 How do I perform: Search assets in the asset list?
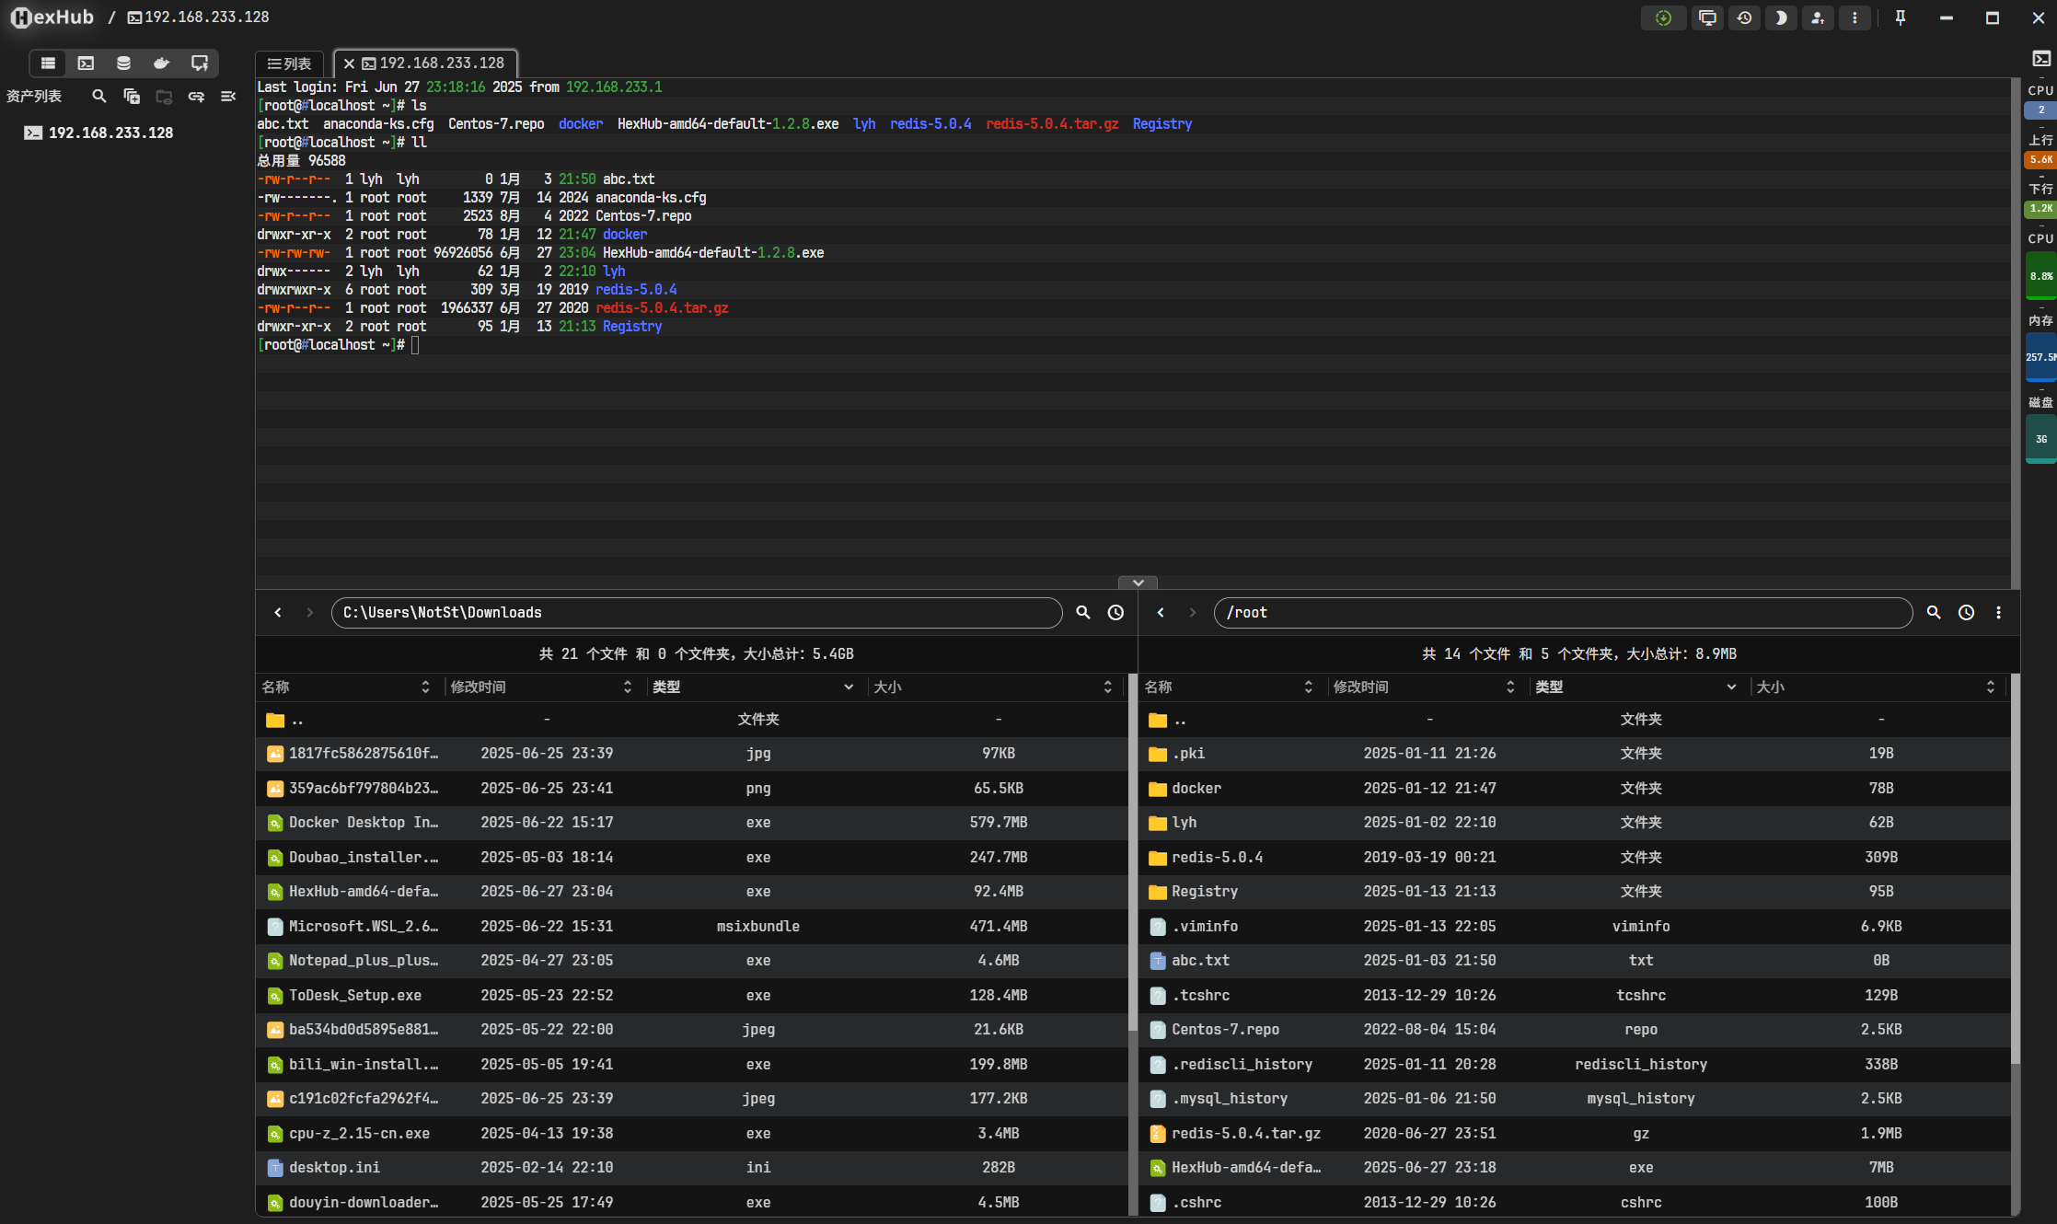pyautogui.click(x=99, y=96)
